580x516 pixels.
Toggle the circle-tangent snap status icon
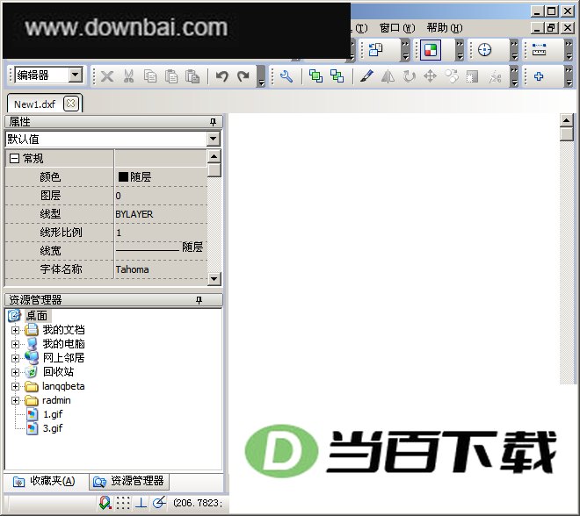point(159,503)
